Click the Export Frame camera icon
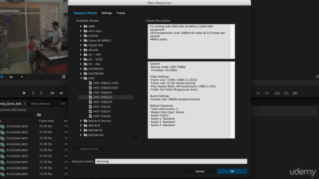 [295, 93]
